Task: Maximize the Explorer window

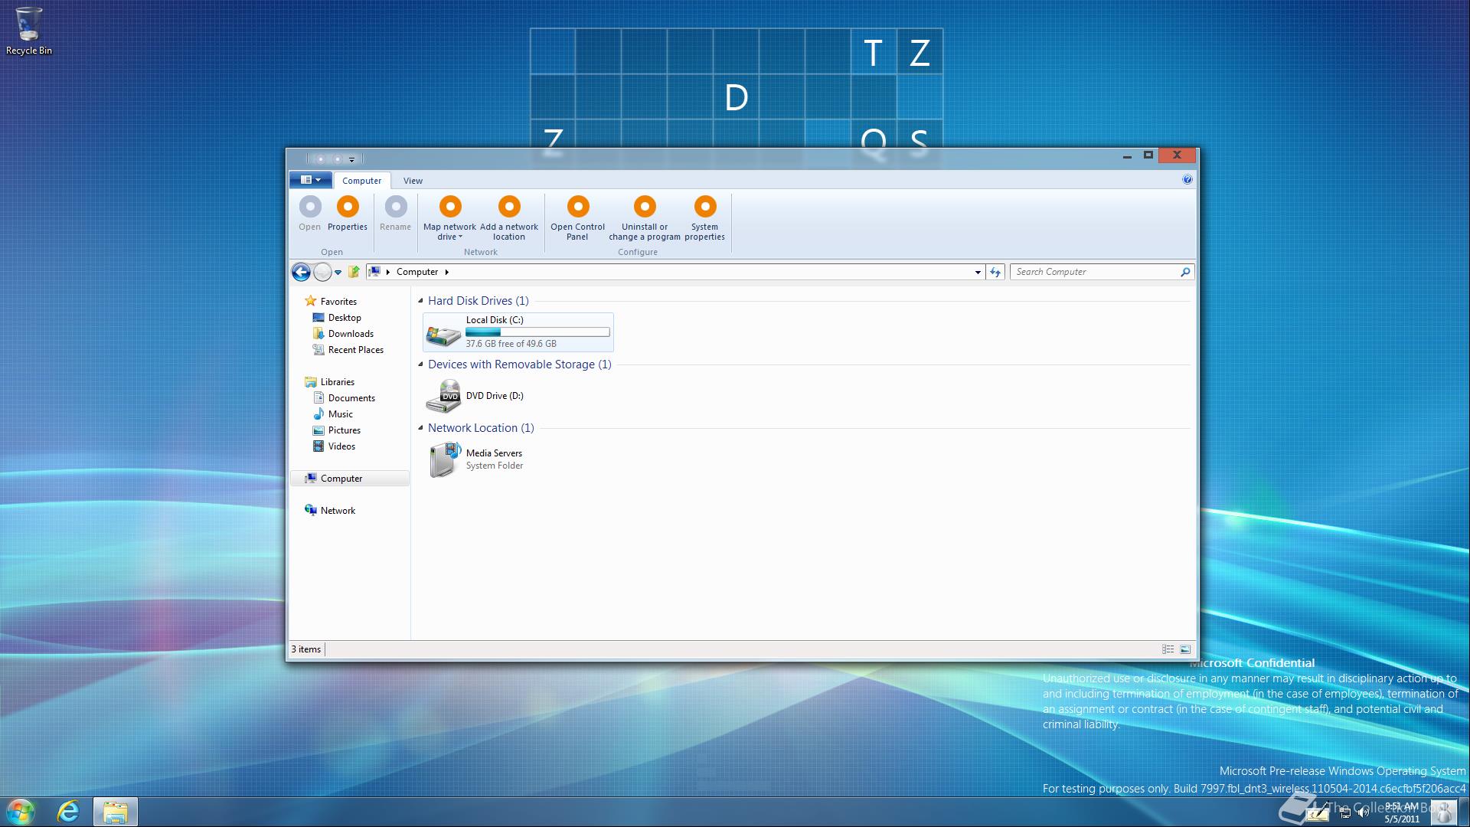Action: point(1148,155)
